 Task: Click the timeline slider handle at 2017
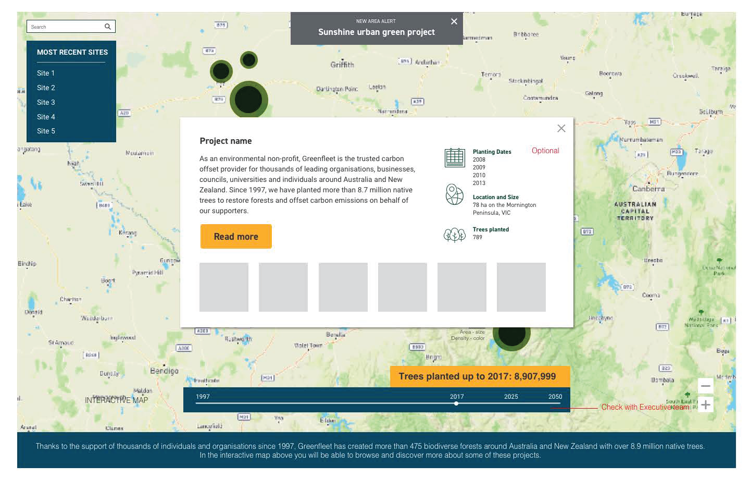click(x=456, y=403)
